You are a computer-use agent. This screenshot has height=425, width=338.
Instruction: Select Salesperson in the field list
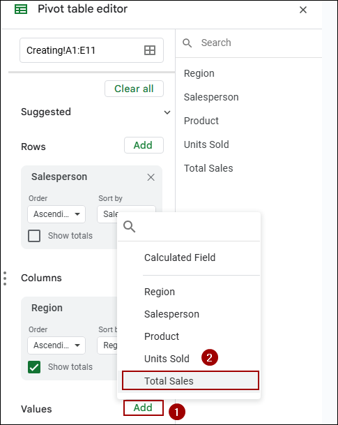pos(211,97)
